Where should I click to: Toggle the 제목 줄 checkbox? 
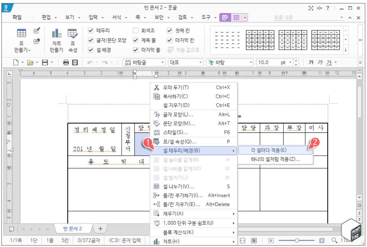pyautogui.click(x=136, y=40)
